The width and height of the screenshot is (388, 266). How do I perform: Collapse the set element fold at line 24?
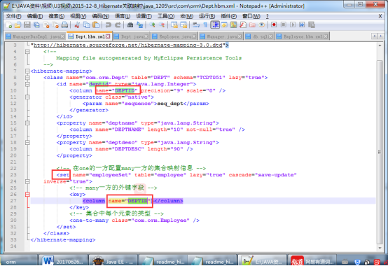(27, 181)
